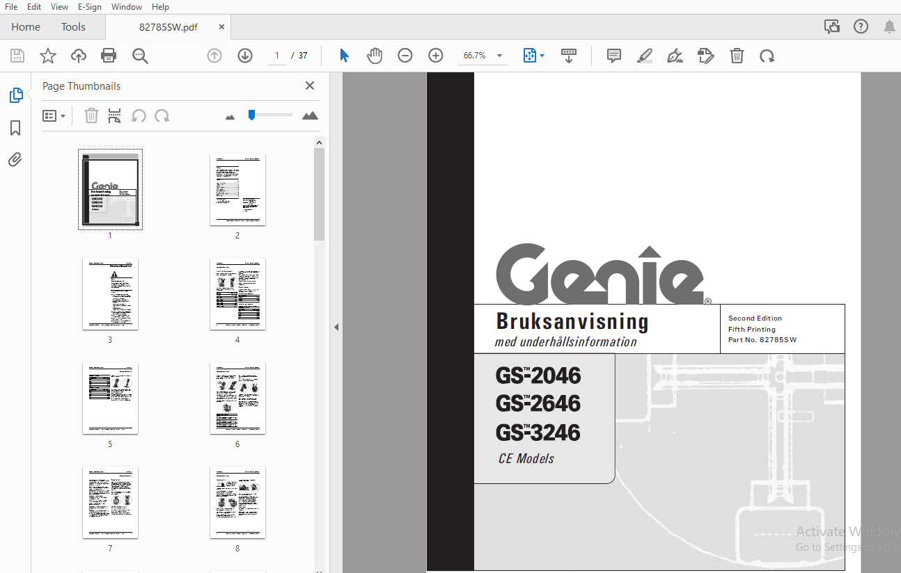The width and height of the screenshot is (901, 573).
Task: Go to previous page arrow
Action: (214, 56)
